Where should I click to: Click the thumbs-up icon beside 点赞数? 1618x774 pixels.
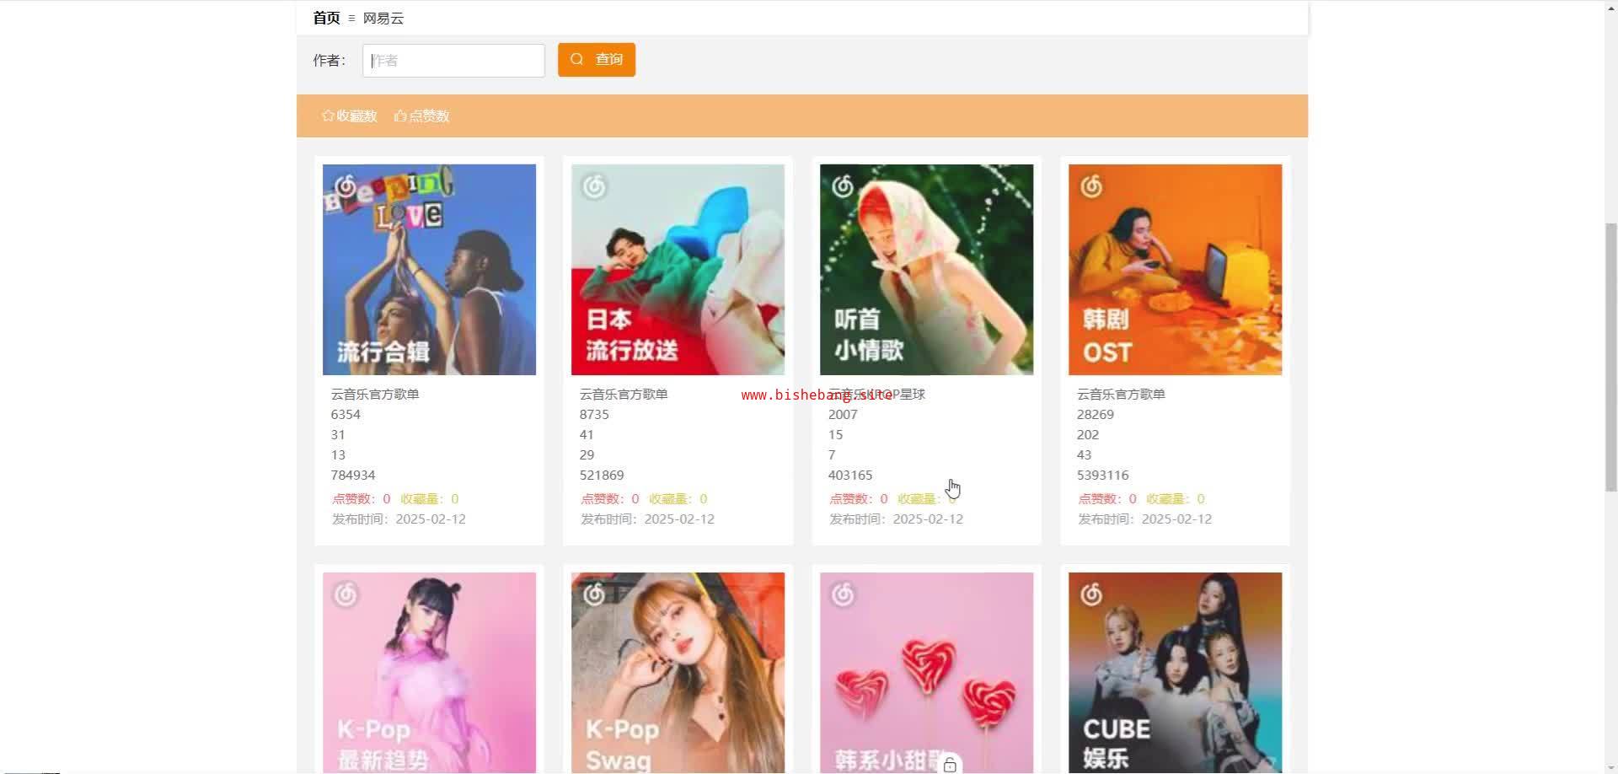point(400,116)
